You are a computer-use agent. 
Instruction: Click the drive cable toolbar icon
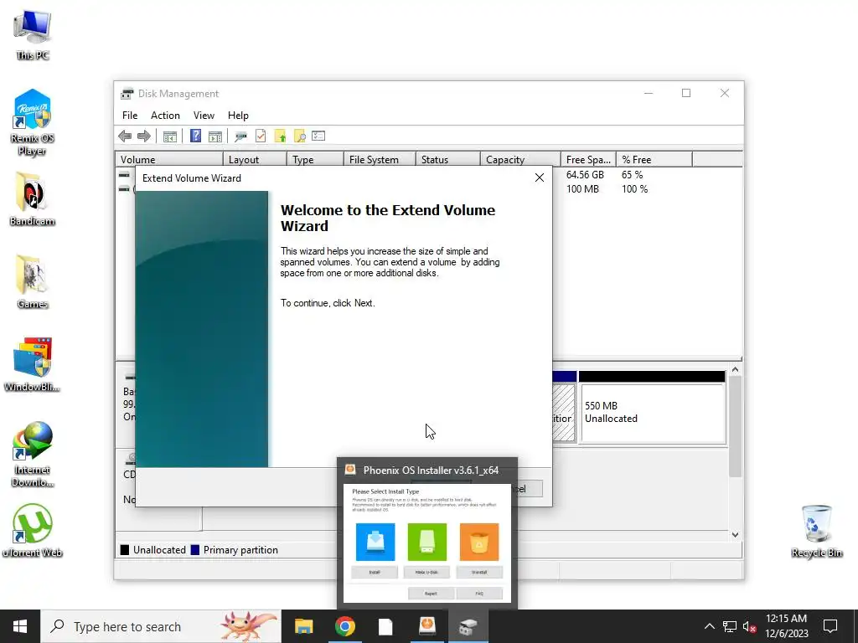(240, 136)
